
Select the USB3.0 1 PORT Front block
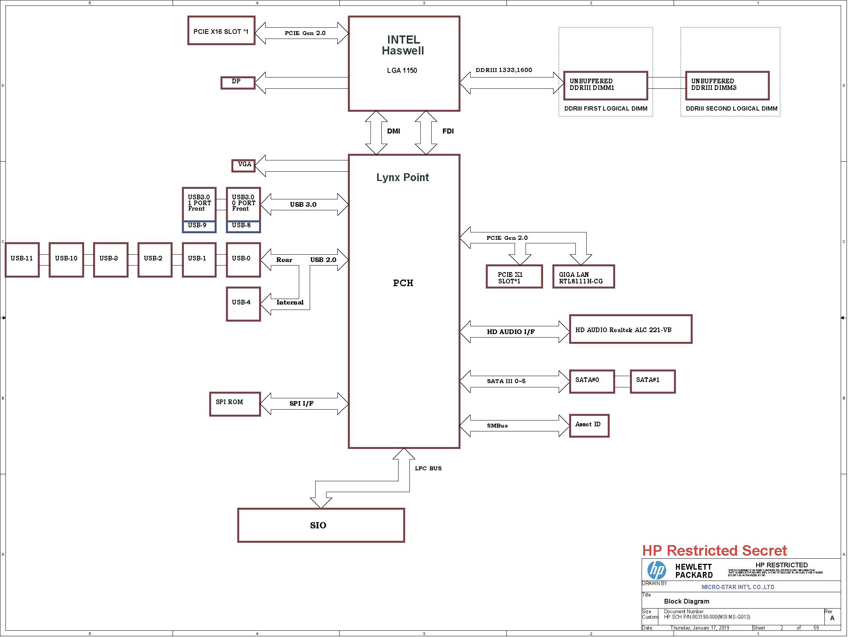[199, 204]
